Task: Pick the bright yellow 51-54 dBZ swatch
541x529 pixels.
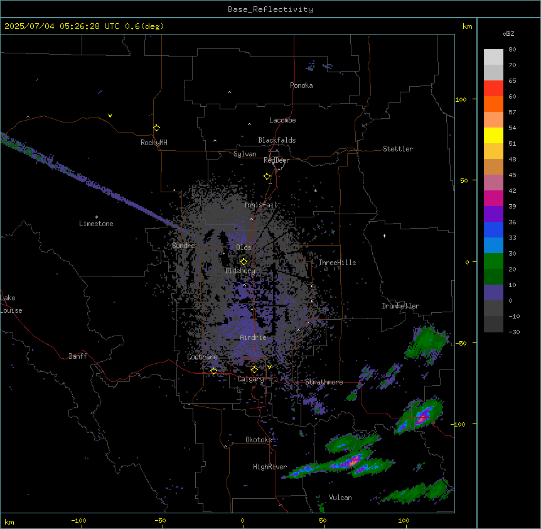Action: pyautogui.click(x=493, y=135)
